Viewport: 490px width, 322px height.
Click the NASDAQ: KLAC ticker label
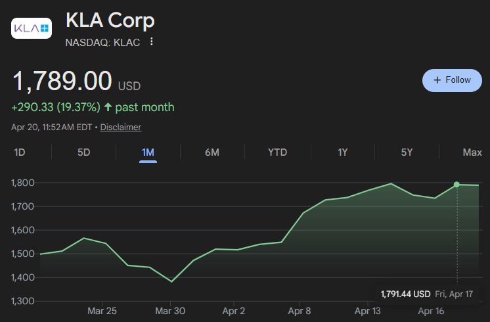click(x=102, y=42)
